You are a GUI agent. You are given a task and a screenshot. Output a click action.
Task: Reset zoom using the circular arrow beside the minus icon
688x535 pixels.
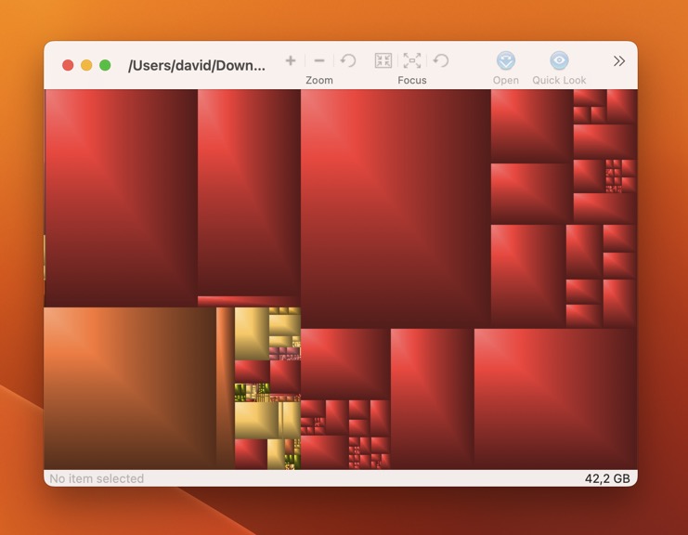coord(348,60)
